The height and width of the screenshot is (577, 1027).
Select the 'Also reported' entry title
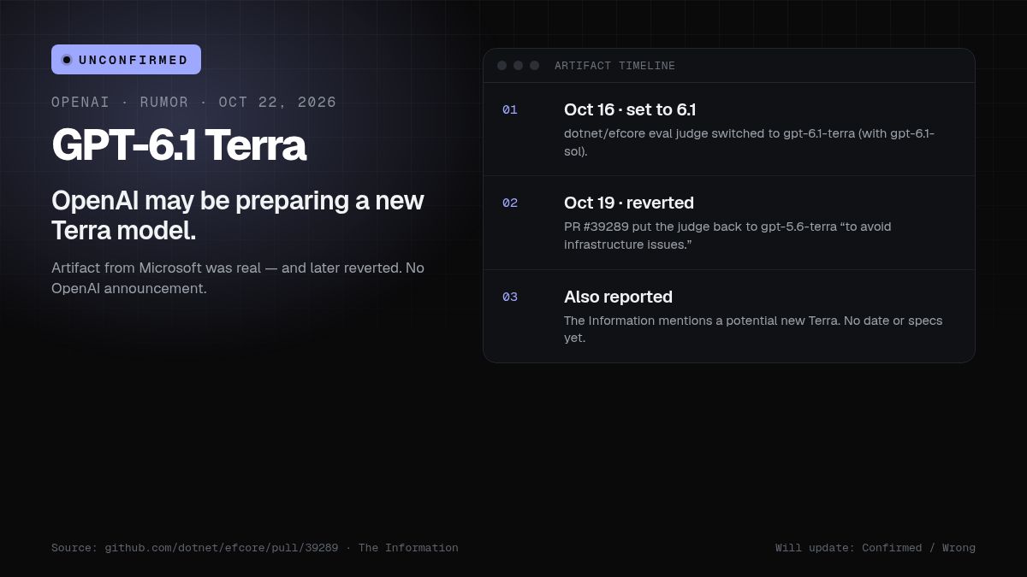coord(618,297)
